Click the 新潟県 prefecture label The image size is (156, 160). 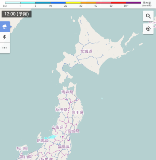click(43, 141)
